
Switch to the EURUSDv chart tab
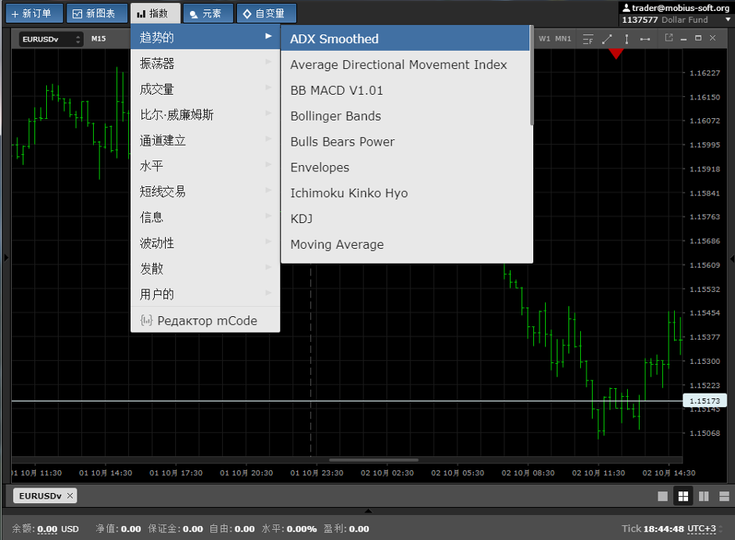pyautogui.click(x=41, y=495)
